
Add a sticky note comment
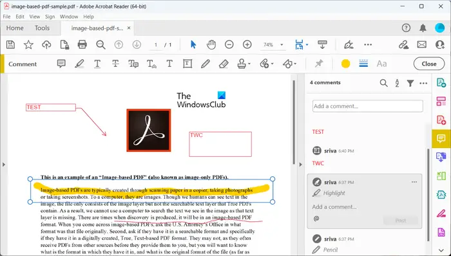[61, 64]
